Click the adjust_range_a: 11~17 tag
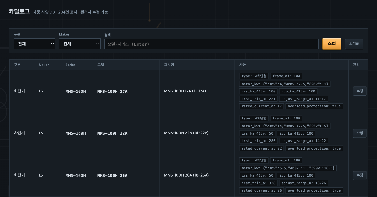This screenshot has width=377, height=197. click(304, 99)
